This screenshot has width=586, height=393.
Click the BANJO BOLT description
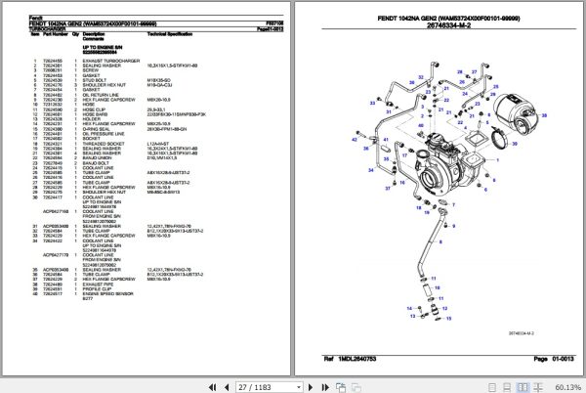96,163
